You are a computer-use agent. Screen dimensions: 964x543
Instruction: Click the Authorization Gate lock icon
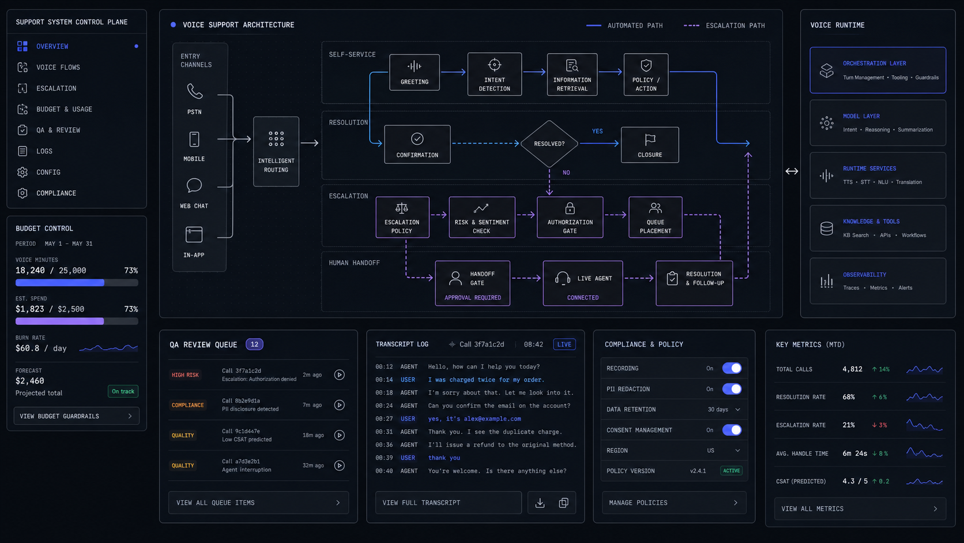(570, 208)
